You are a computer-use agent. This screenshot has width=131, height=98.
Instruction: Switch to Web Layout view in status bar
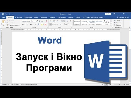pos(110,84)
